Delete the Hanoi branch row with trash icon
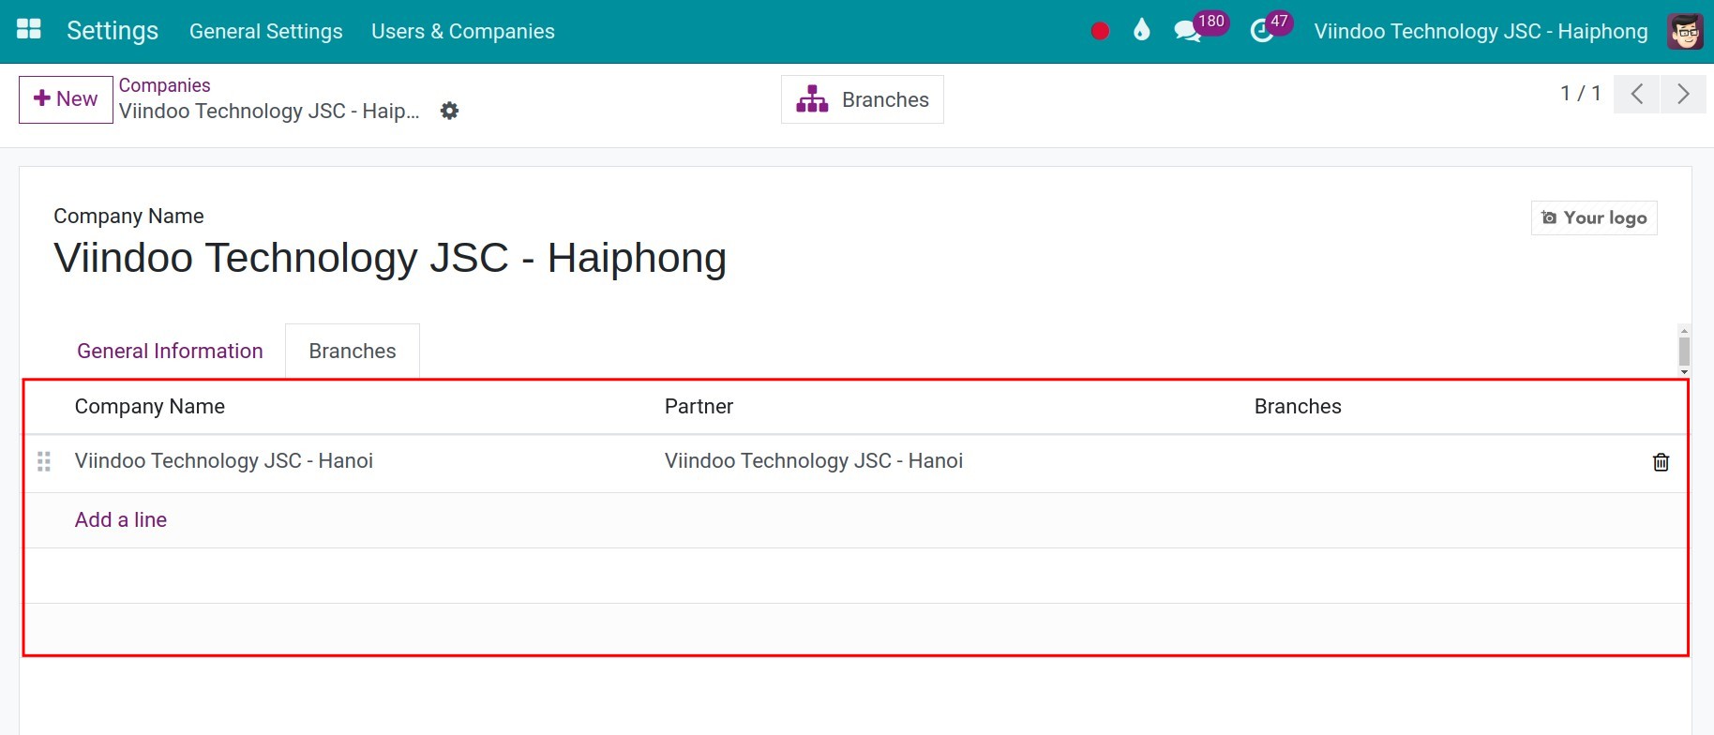Screen dimensions: 1714x735 (x=1661, y=462)
